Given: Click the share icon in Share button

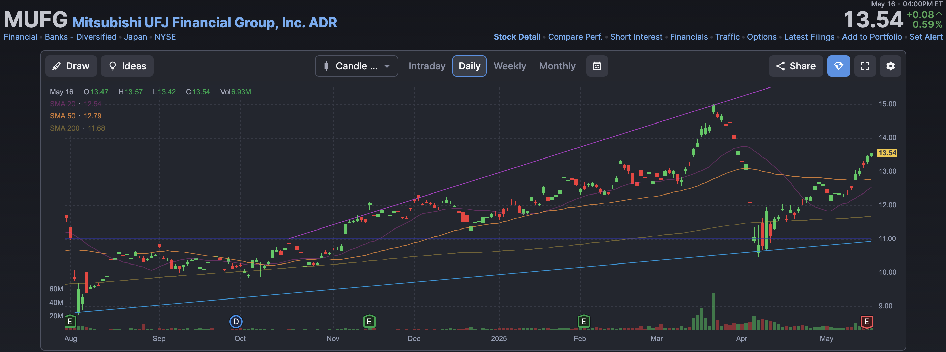Looking at the screenshot, I should tap(780, 66).
